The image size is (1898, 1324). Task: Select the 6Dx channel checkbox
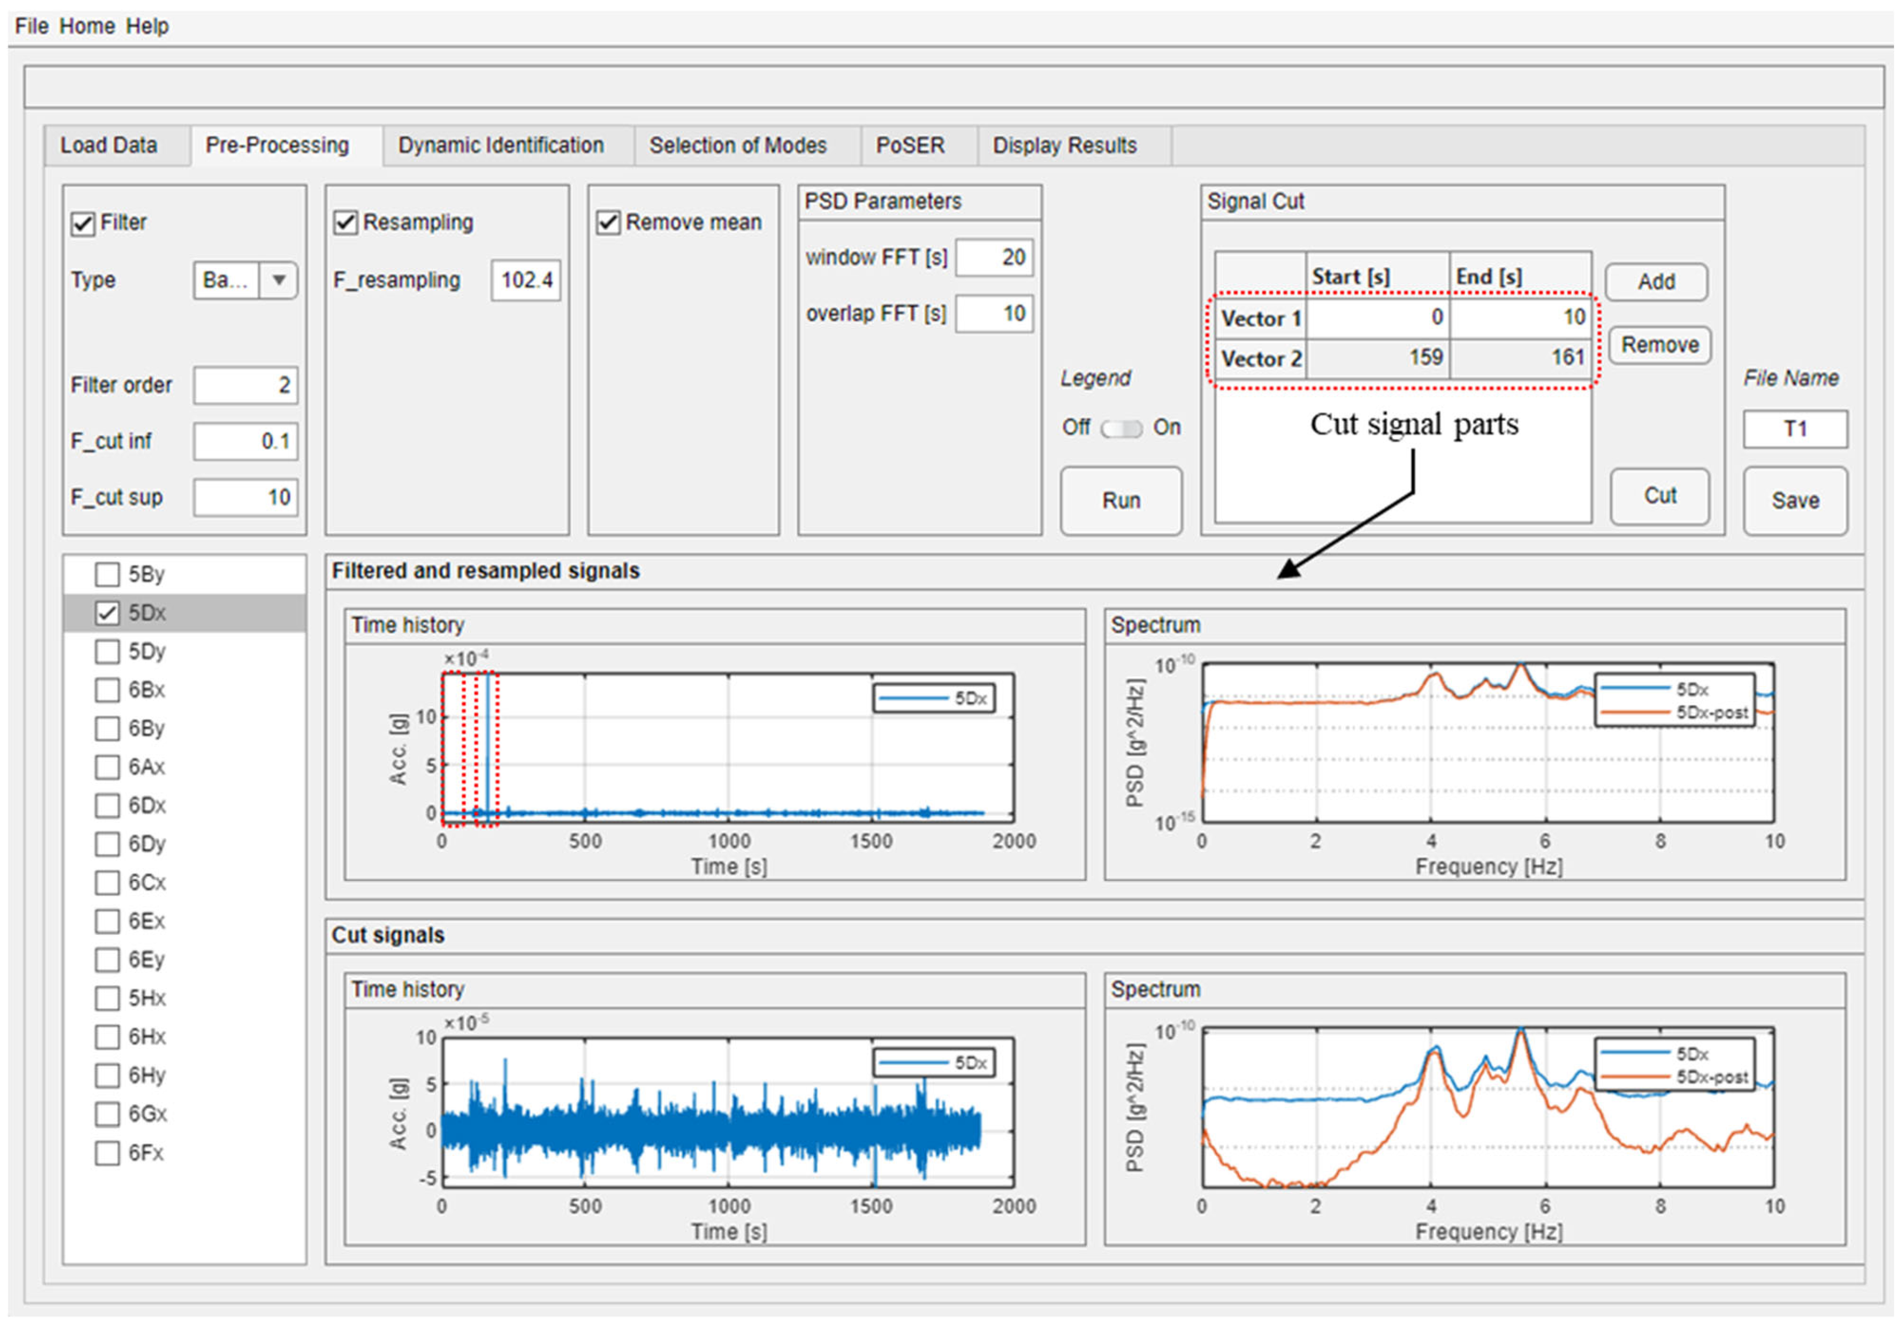(x=108, y=805)
